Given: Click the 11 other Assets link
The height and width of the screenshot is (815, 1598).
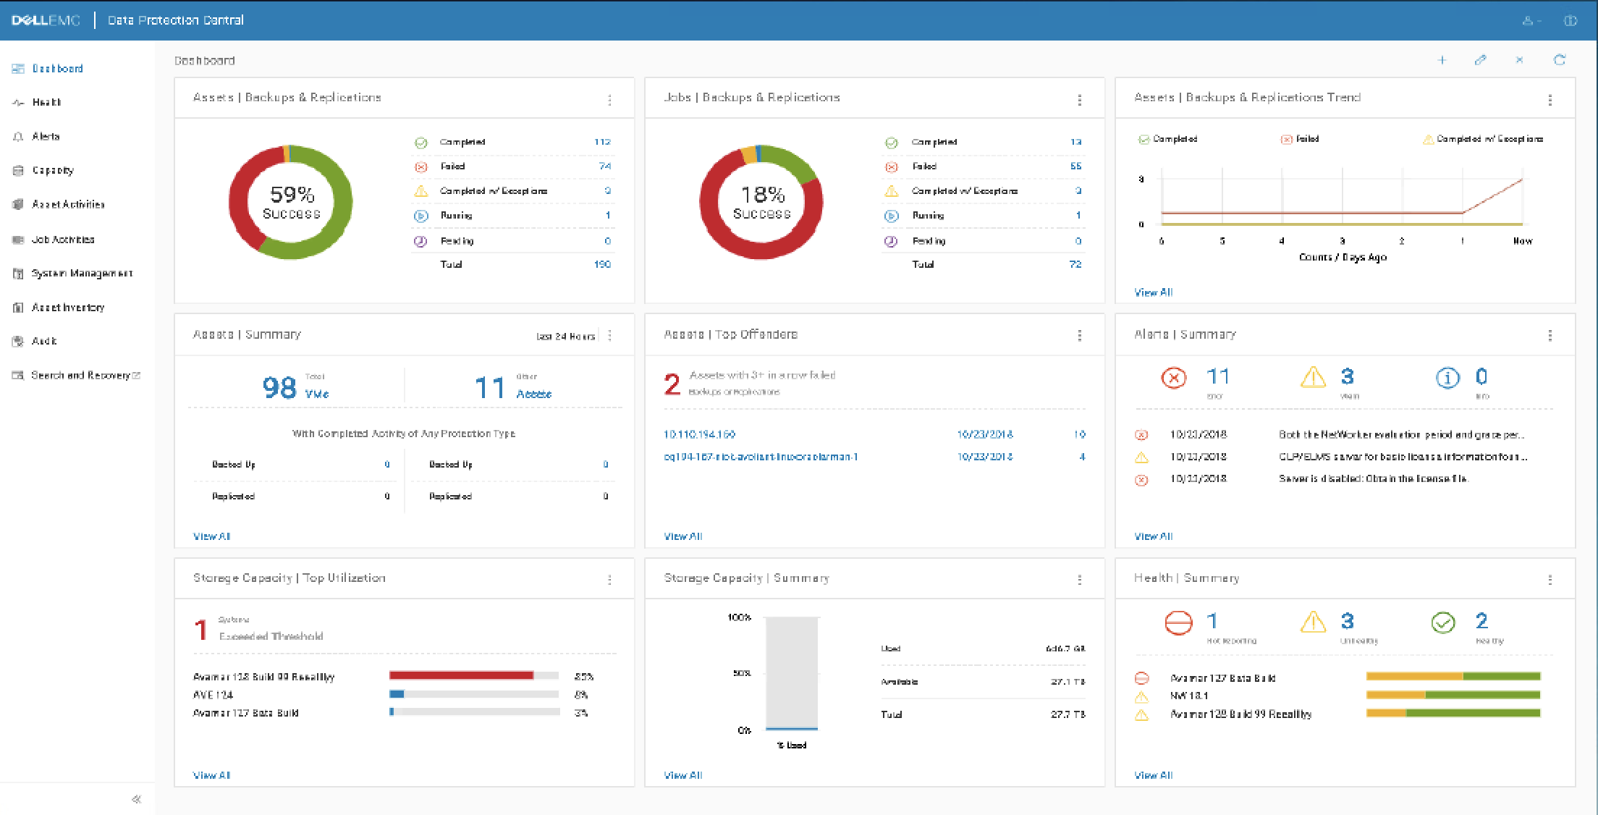Looking at the screenshot, I should click(x=512, y=387).
